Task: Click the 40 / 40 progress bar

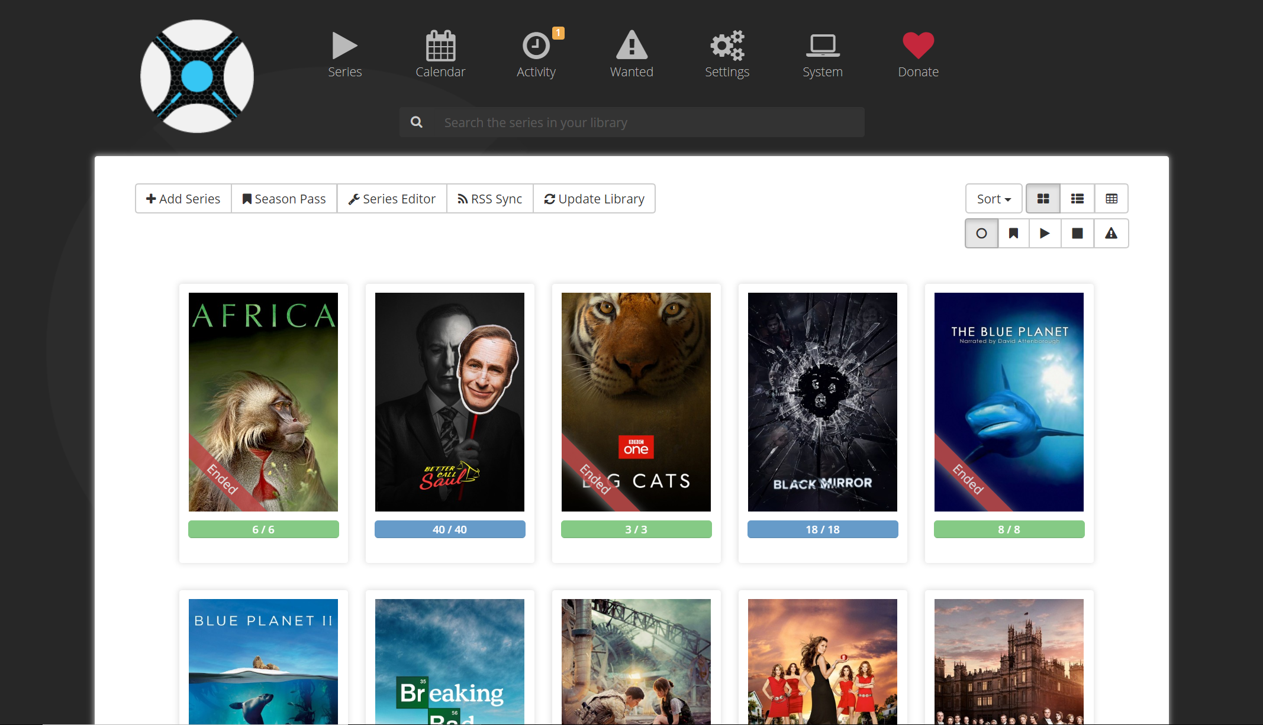Action: (x=450, y=529)
